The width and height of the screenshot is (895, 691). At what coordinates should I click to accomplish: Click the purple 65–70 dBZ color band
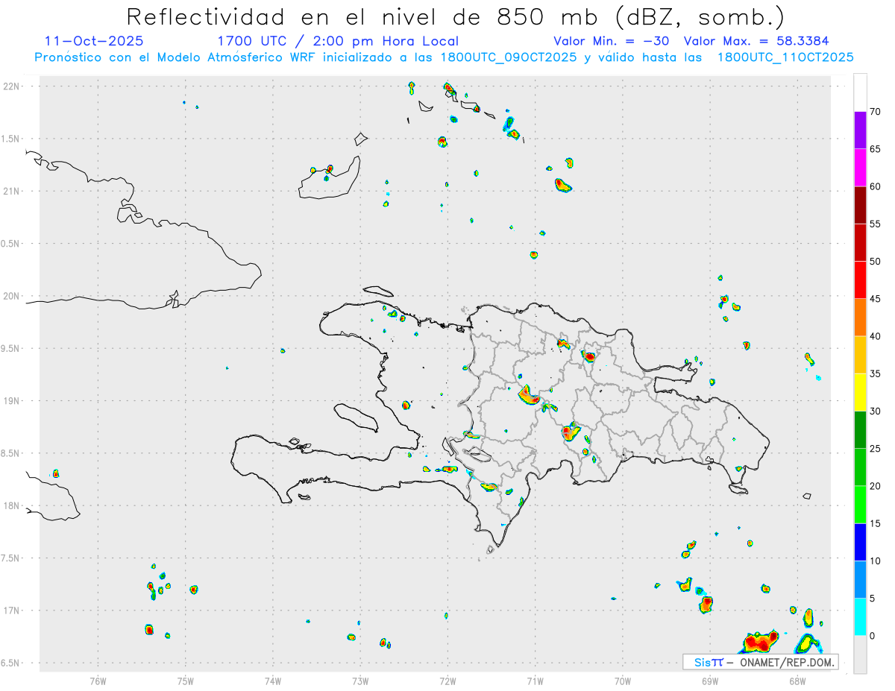pyautogui.click(x=860, y=130)
